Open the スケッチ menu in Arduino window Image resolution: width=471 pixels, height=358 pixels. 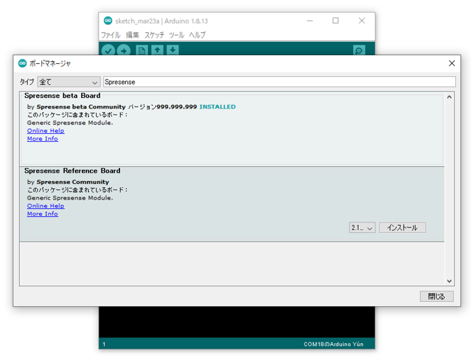[x=154, y=35]
